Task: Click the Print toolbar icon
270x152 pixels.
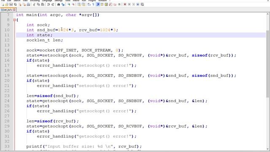Action: [x=28, y=4]
